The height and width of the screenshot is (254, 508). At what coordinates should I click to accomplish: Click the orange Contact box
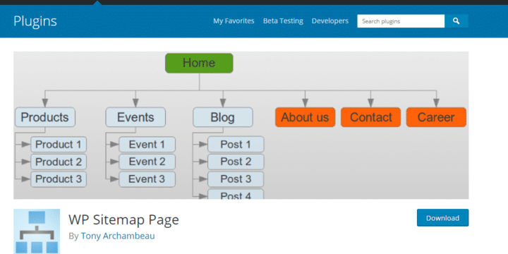point(370,117)
